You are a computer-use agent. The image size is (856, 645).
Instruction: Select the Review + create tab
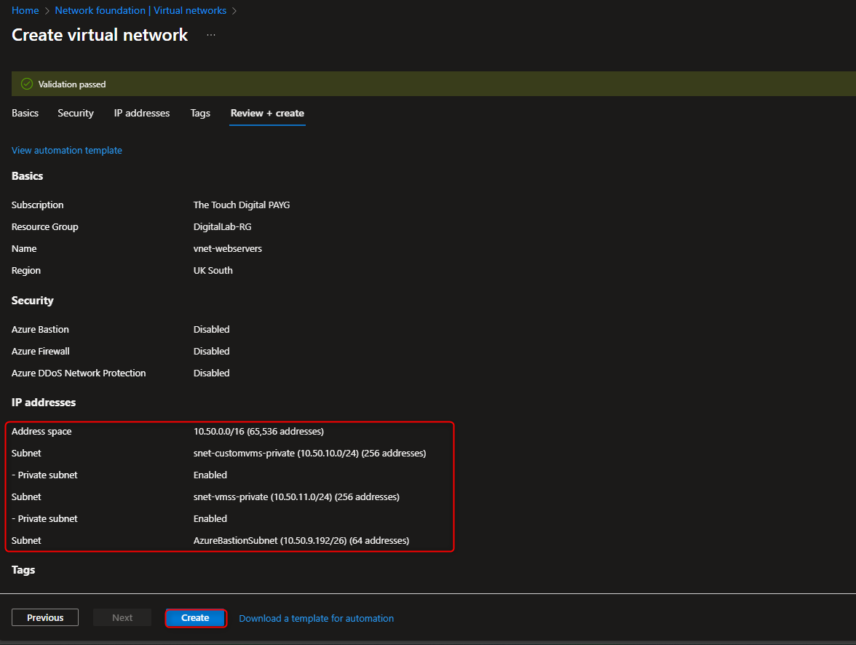266,113
